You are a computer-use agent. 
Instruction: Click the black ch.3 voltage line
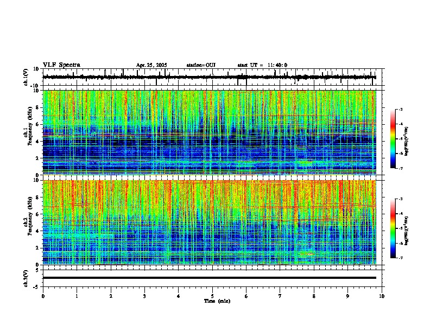click(209, 278)
